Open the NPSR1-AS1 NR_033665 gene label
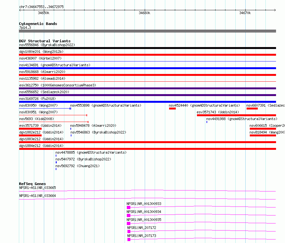 point(37,188)
